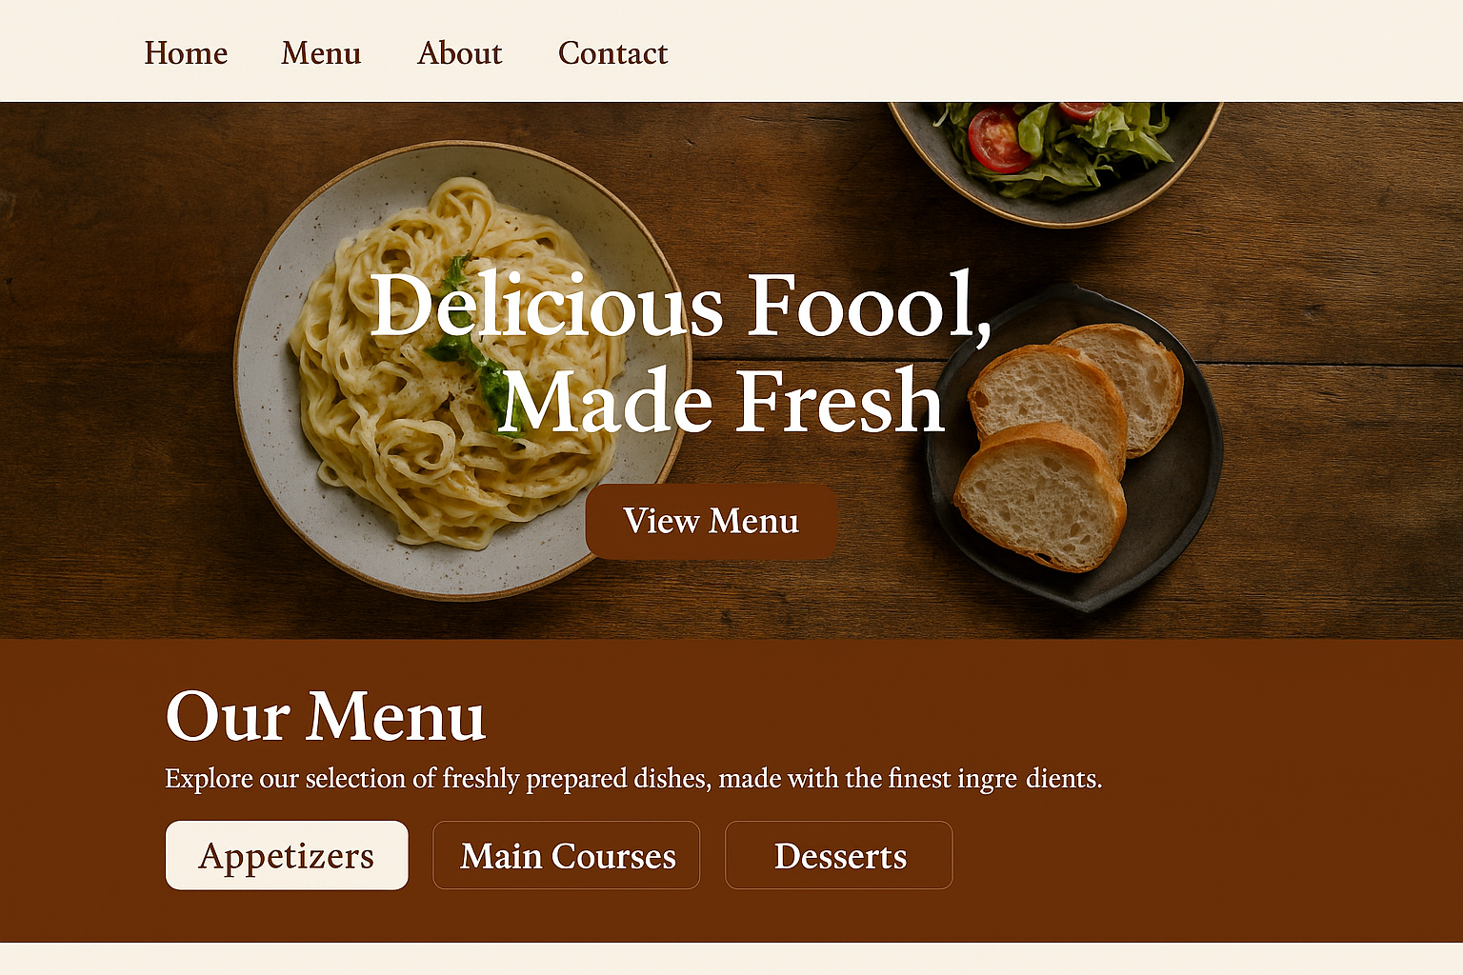
Task: Select the Appetizers tab
Action: 287,855
